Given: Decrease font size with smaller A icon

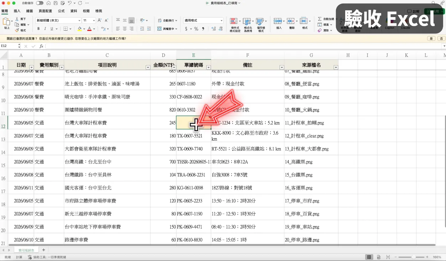Looking at the screenshot, I should click(x=107, y=20).
